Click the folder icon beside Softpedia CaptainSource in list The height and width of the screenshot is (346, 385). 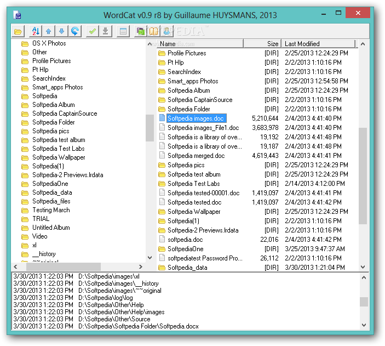pos(162,100)
